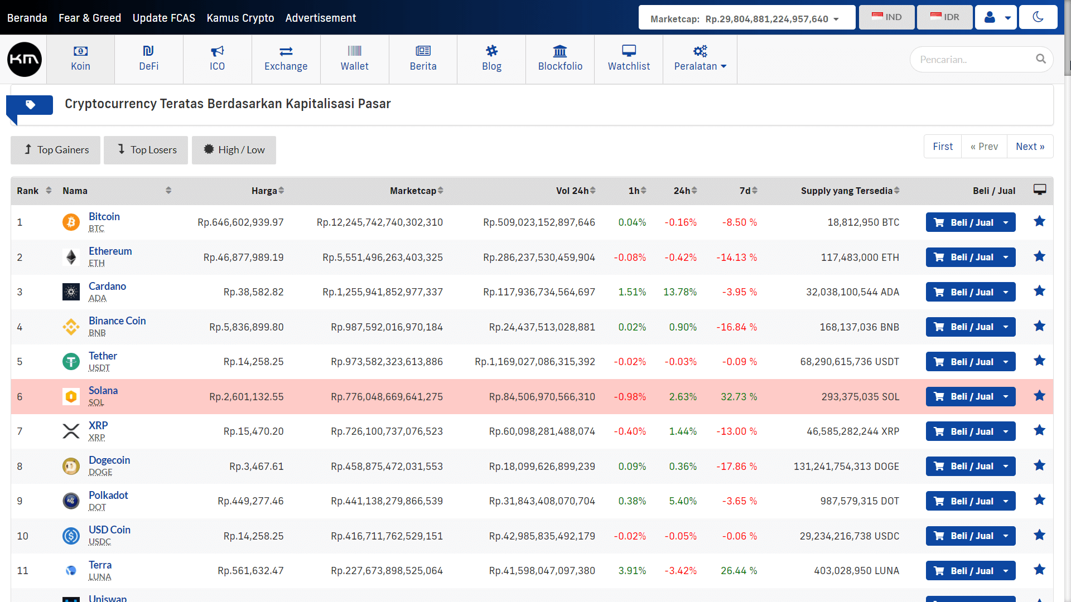Click the search magnifier icon
Screen dimensions: 1071x602
[x=1041, y=59]
